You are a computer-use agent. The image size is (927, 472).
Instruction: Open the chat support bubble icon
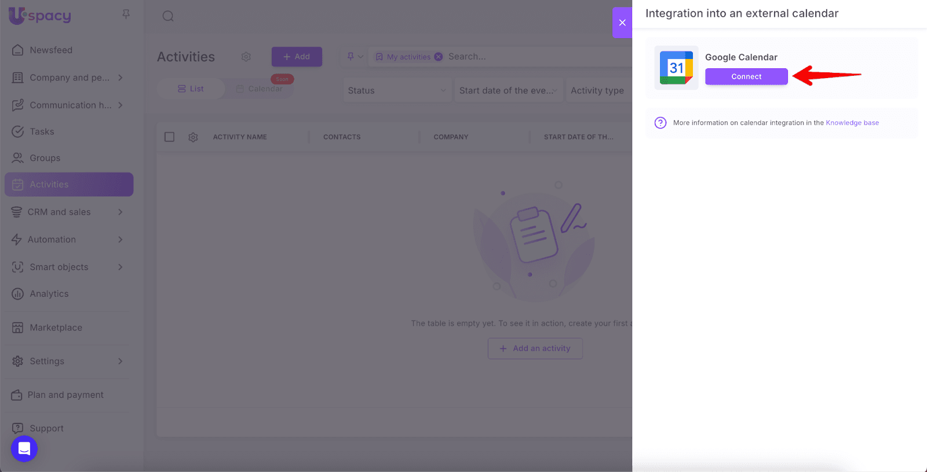tap(24, 449)
